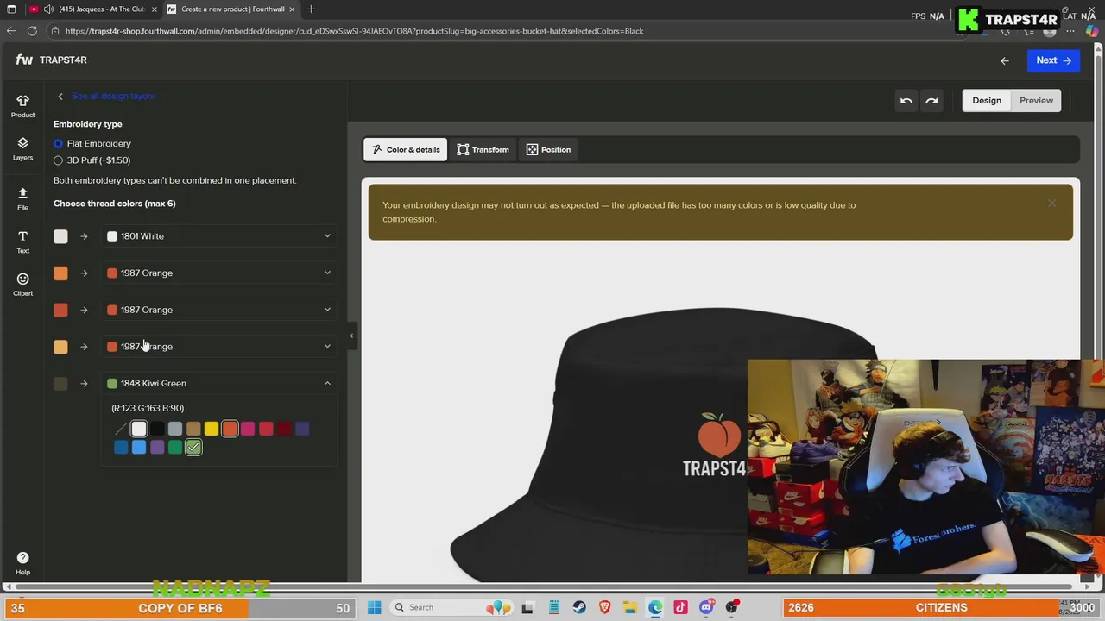Click the browser back arrow
The height and width of the screenshot is (621, 1105).
coord(10,31)
